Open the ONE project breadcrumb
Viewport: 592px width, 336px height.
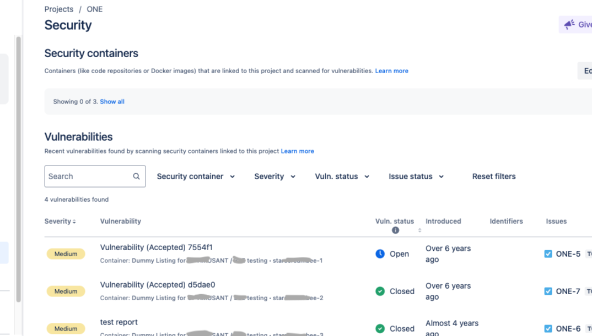[95, 9]
